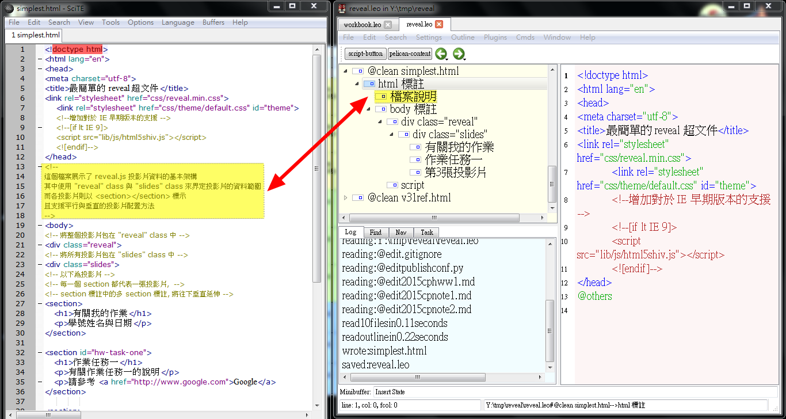Switch to the Task tab
This screenshot has width=786, height=419.
[427, 232]
